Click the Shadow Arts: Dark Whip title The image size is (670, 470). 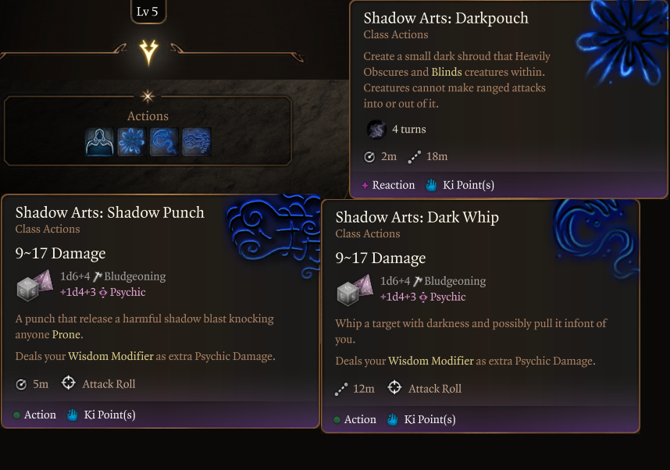(x=417, y=217)
